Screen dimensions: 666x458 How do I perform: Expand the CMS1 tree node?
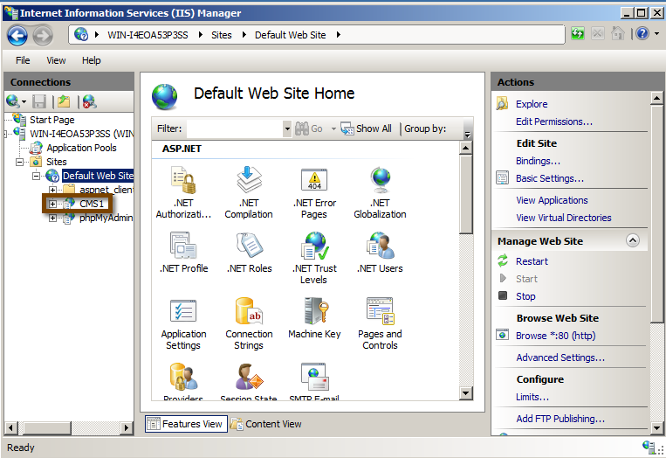point(52,204)
